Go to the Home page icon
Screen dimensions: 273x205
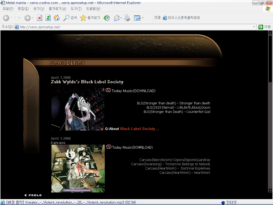coord(57,18)
